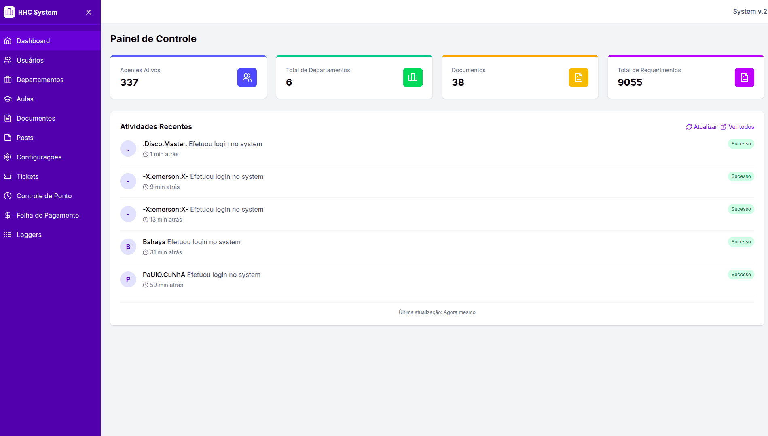Click the purple Total de Requerimentos icon
Viewport: 768px width, 436px height.
pyautogui.click(x=744, y=78)
